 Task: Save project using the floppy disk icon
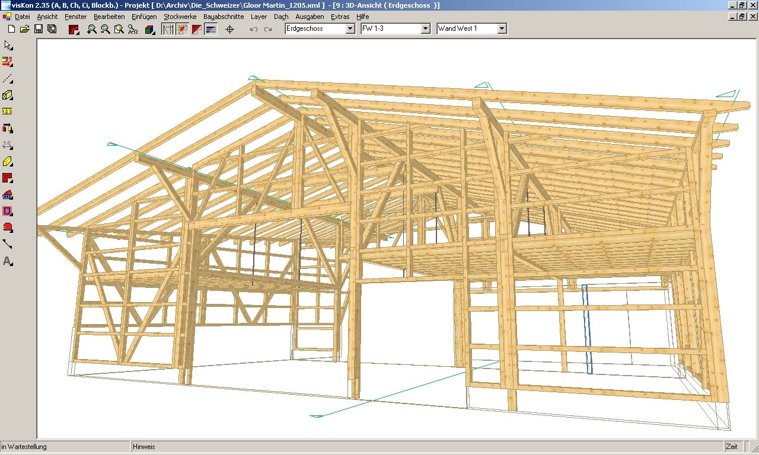(x=39, y=29)
